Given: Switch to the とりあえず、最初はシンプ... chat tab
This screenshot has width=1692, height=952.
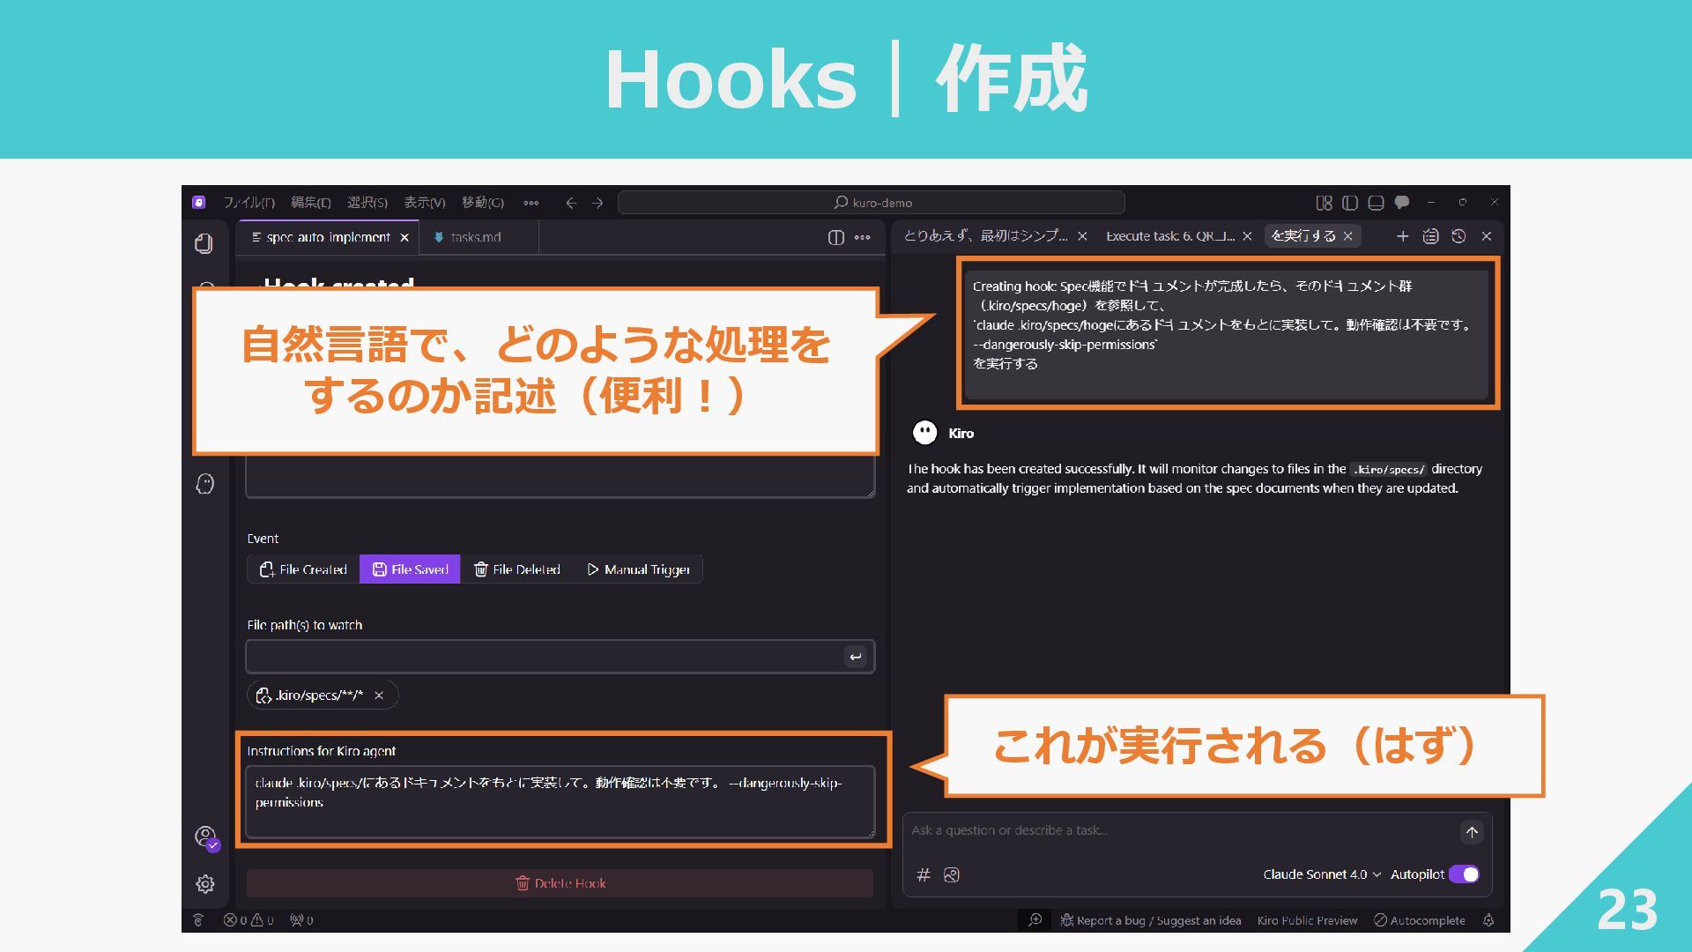Looking at the screenshot, I should (985, 236).
